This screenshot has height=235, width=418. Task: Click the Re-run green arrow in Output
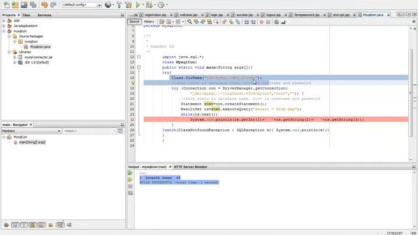coord(130,173)
